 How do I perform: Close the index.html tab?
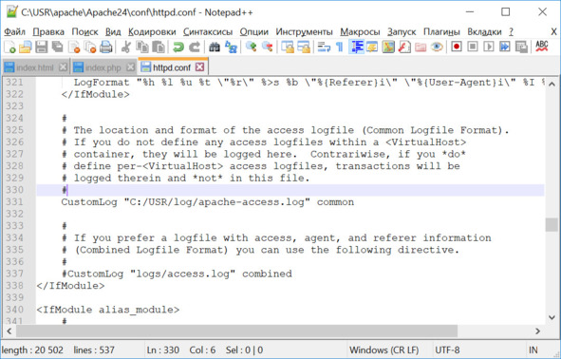point(63,66)
